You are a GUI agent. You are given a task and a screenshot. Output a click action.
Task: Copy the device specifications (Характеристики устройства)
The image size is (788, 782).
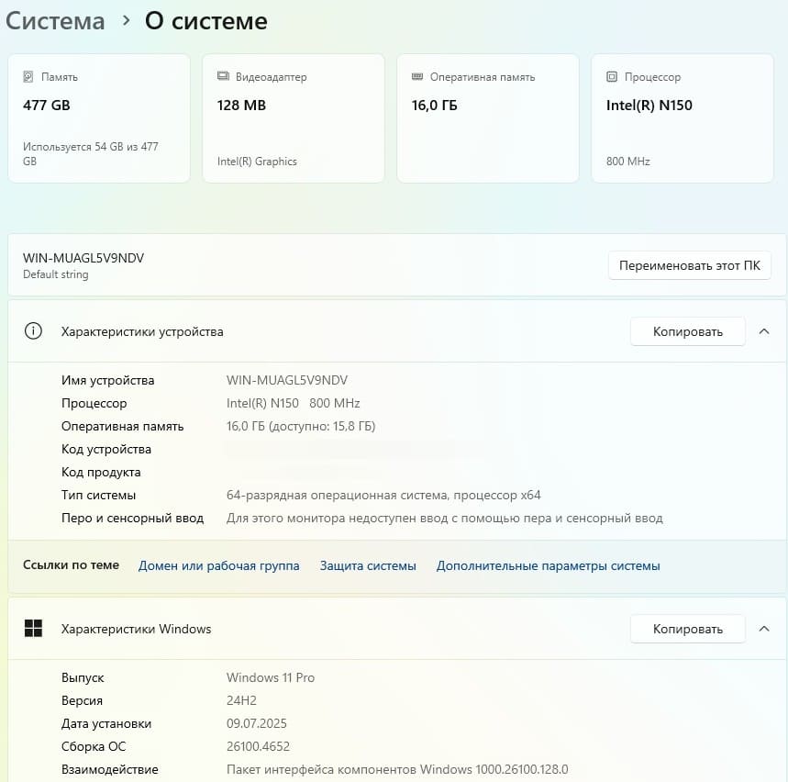point(687,331)
